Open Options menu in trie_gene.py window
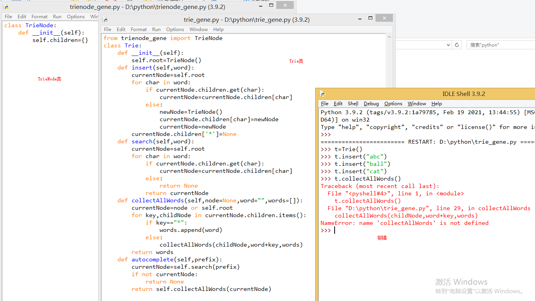The image size is (535, 301). tap(175, 30)
